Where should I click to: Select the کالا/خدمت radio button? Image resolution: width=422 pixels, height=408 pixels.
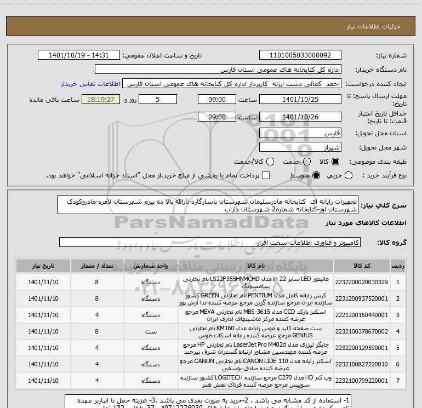coord(270,162)
